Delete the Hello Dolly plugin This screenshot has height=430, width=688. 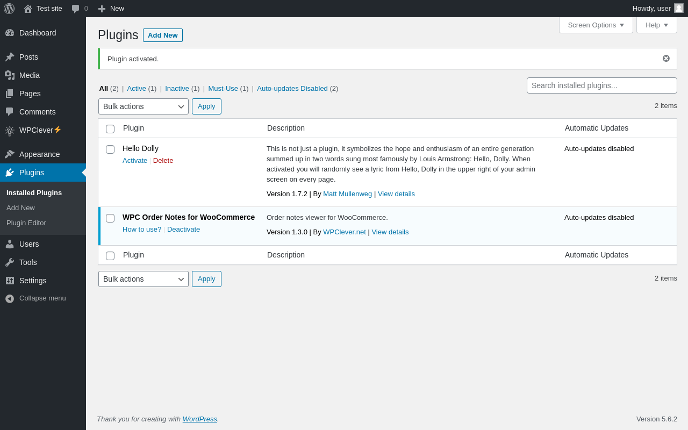point(163,161)
